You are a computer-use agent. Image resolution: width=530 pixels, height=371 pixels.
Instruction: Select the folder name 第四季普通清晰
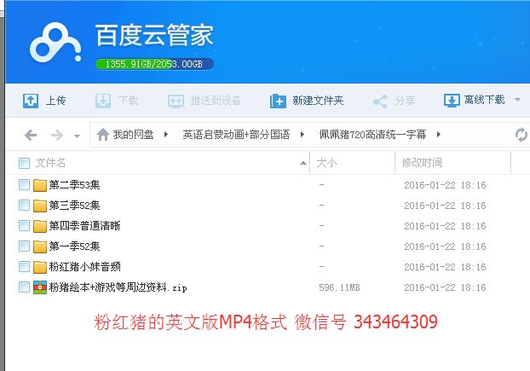[x=84, y=226]
